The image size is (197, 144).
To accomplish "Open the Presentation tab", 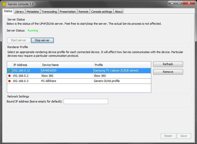I will pos(68,12).
